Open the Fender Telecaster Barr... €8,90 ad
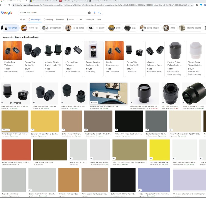206x198 pixels. (x=155, y=59)
